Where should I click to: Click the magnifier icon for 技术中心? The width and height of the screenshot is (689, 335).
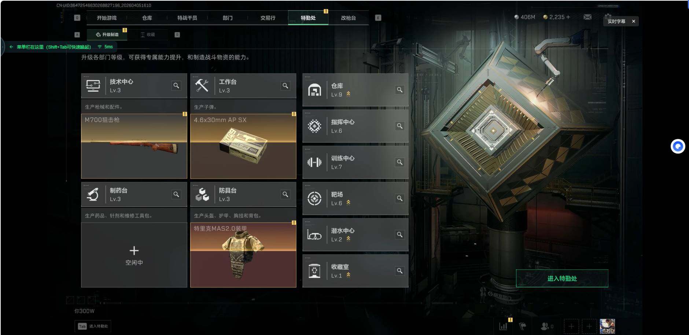click(176, 86)
